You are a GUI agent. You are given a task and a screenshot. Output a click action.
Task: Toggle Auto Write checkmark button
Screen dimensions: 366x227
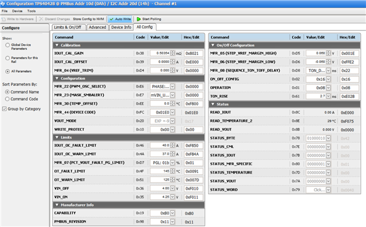120,19
